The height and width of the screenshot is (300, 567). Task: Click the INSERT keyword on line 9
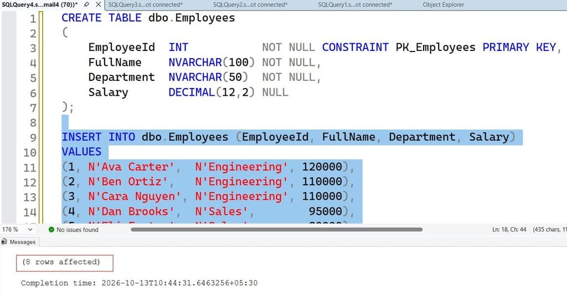81,137
